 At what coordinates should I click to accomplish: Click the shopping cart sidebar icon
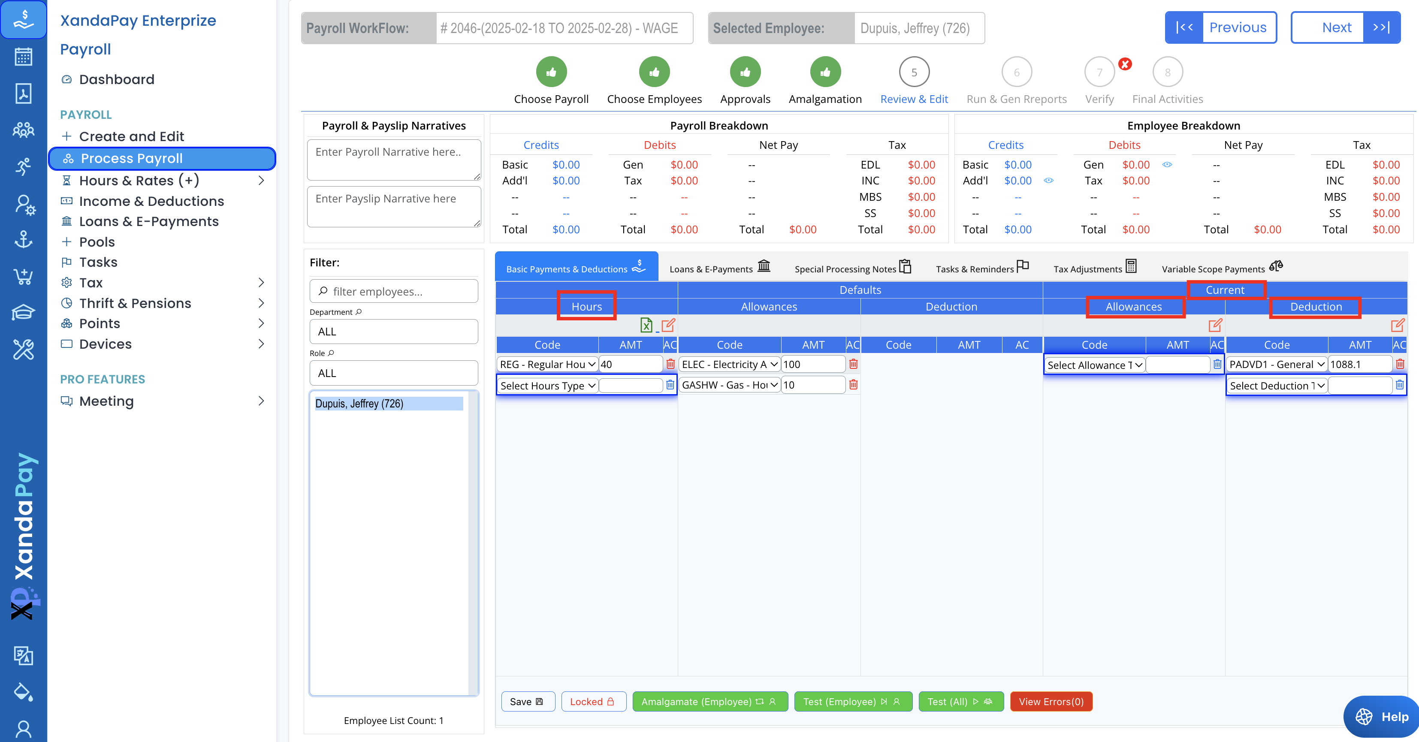point(23,276)
